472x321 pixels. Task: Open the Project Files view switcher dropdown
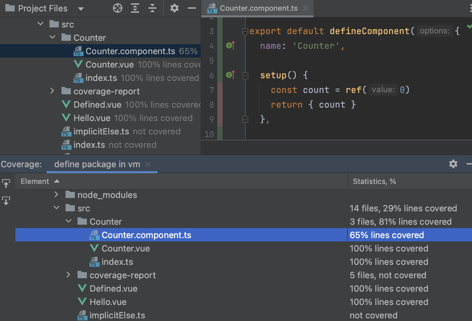click(81, 8)
